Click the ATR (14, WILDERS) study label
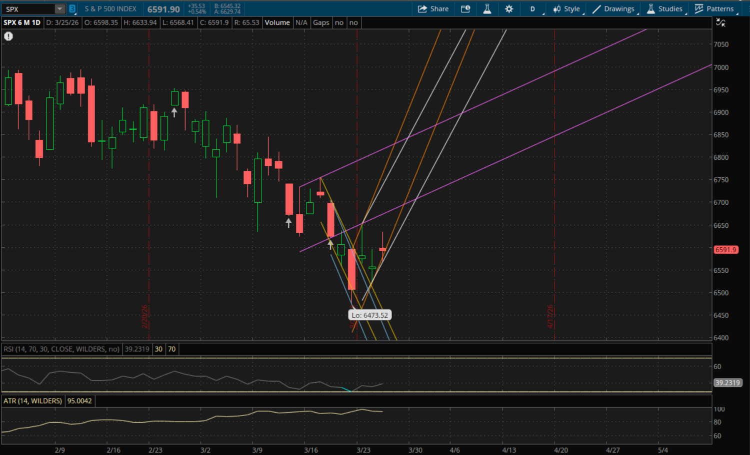This screenshot has height=455, width=750. (33, 401)
